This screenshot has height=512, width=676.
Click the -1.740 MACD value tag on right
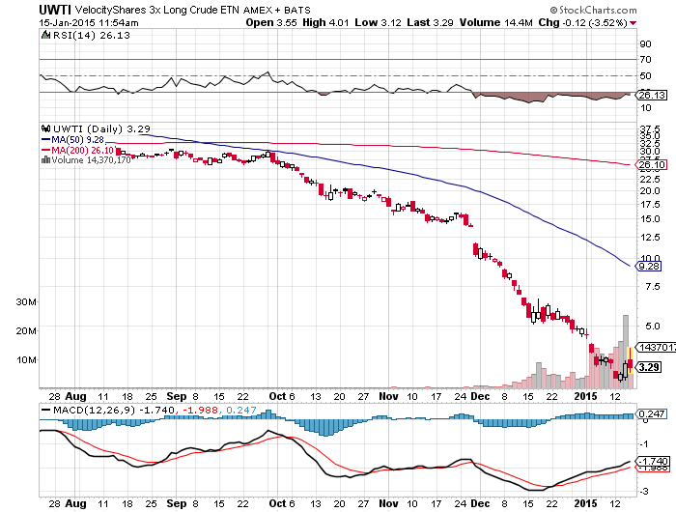652,461
